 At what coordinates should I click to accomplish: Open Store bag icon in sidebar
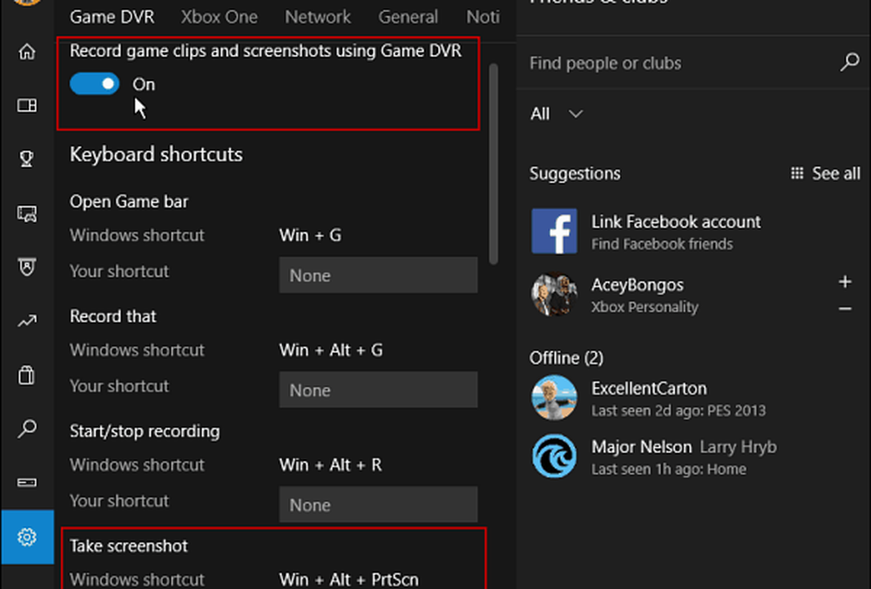[x=27, y=375]
